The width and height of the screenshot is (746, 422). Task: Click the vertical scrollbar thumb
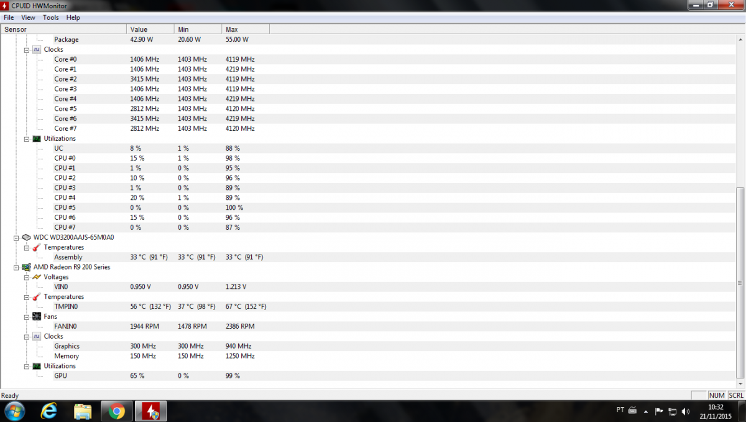coord(740,283)
